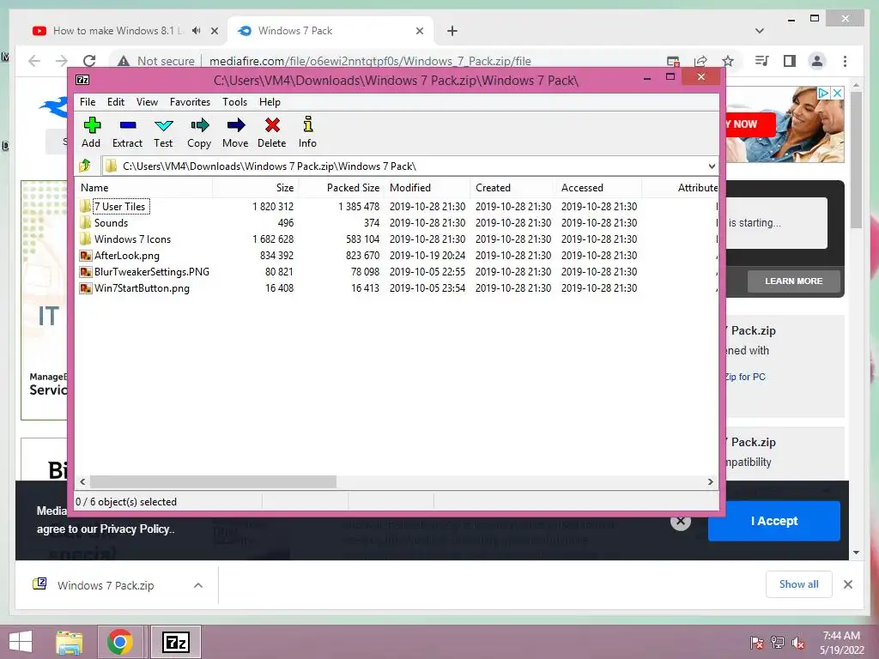Expand the 7-Zip address path dropdown
The height and width of the screenshot is (659, 879).
pos(712,166)
